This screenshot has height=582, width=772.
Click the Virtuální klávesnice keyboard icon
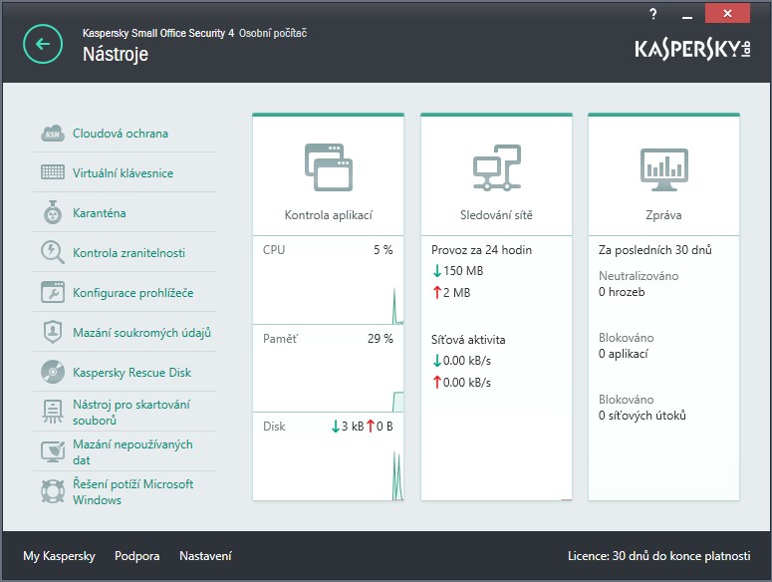click(x=53, y=173)
